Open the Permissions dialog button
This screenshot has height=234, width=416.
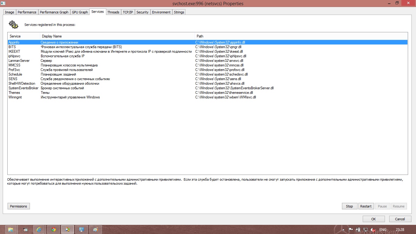pos(19,206)
